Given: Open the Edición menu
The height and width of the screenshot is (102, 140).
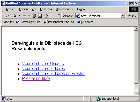Looking at the screenshot, I should coord(24,9).
